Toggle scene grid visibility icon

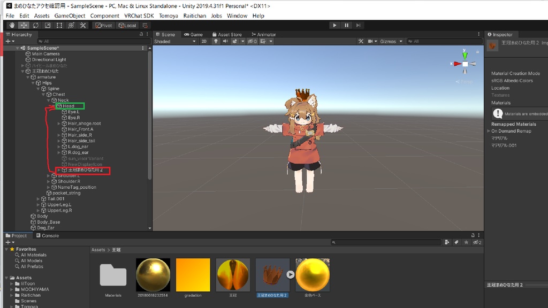pyautogui.click(x=263, y=41)
